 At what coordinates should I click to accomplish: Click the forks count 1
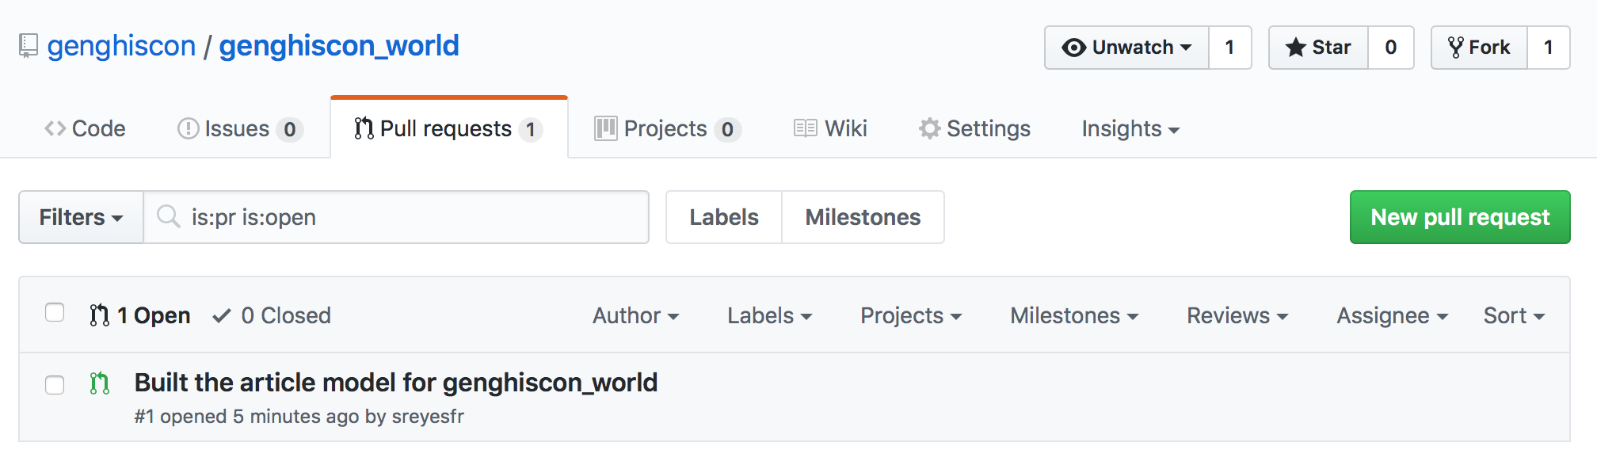tap(1549, 48)
